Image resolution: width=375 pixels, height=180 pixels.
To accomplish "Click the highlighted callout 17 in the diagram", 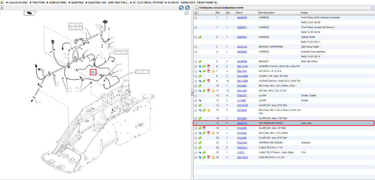I will (x=93, y=72).
